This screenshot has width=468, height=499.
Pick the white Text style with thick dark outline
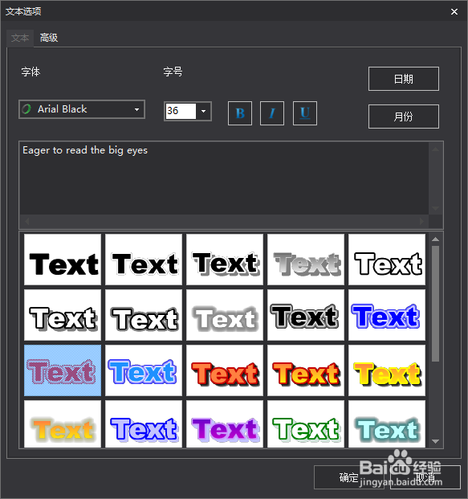[x=144, y=315]
